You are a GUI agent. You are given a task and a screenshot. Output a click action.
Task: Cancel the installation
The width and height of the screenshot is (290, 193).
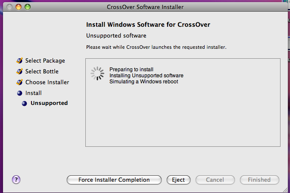pyautogui.click(x=215, y=180)
